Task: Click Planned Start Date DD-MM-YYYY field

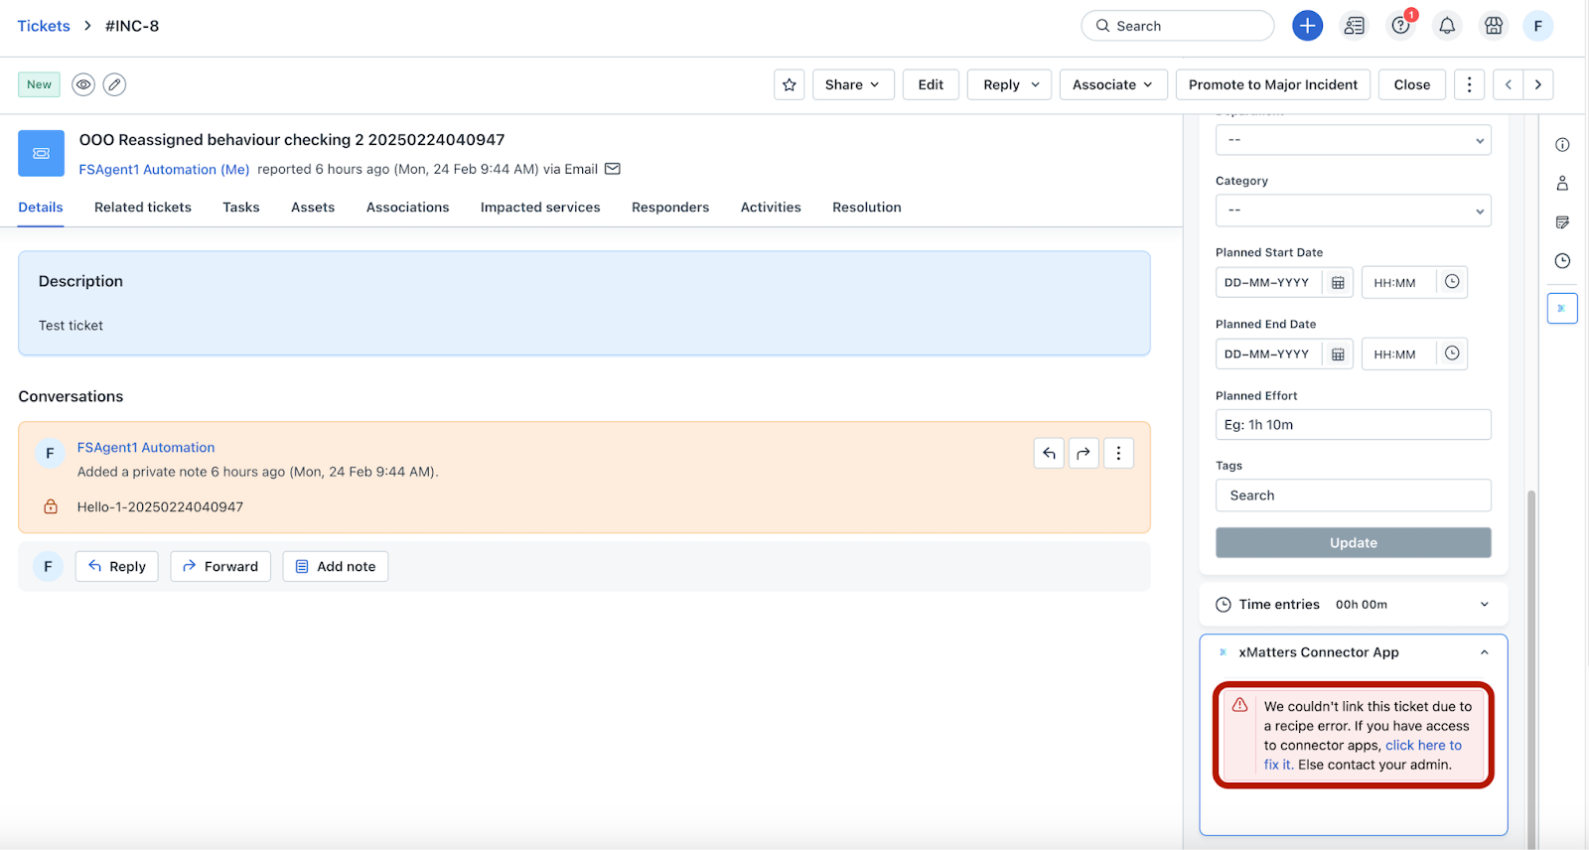Action: 1269,283
